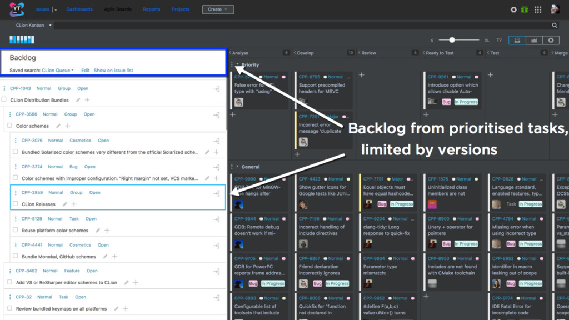The width and height of the screenshot is (569, 320).
Task: Open the apps grid icon
Action: click(x=538, y=10)
